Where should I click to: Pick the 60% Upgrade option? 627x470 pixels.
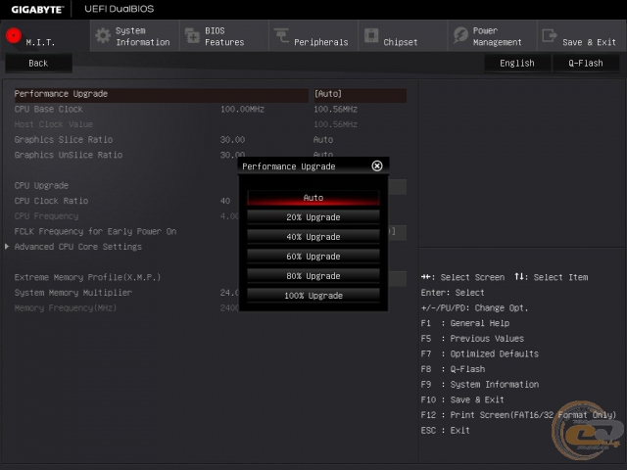[x=313, y=257]
